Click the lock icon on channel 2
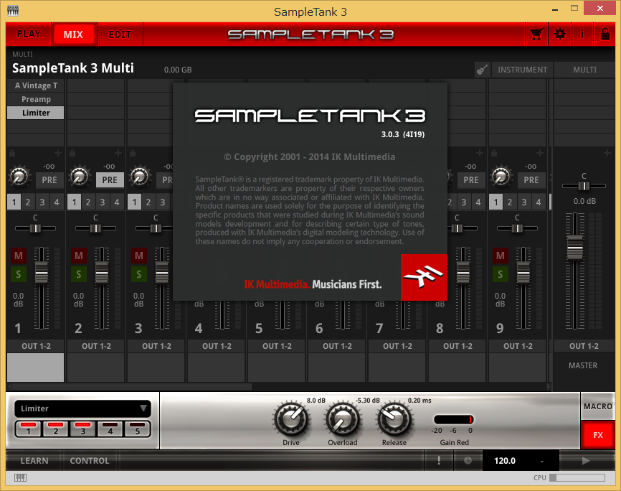Viewport: 621px width, 491px height. click(x=72, y=153)
